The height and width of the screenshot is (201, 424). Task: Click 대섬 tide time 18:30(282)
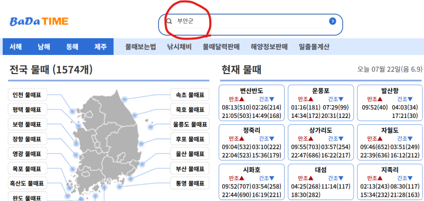pos(306,195)
